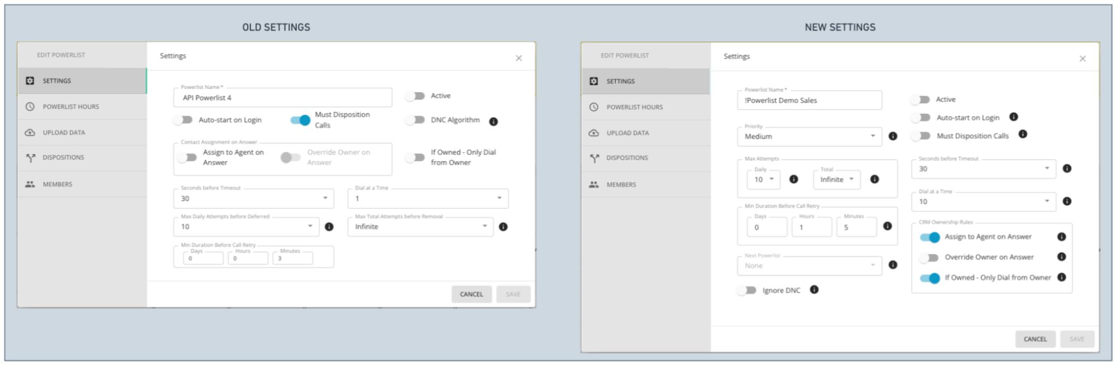Click Dispositions fork icon in New Settings sidebar
Screen dimensions: 1117x366
594,158
